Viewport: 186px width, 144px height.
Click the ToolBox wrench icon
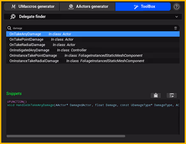(x=136, y=7)
